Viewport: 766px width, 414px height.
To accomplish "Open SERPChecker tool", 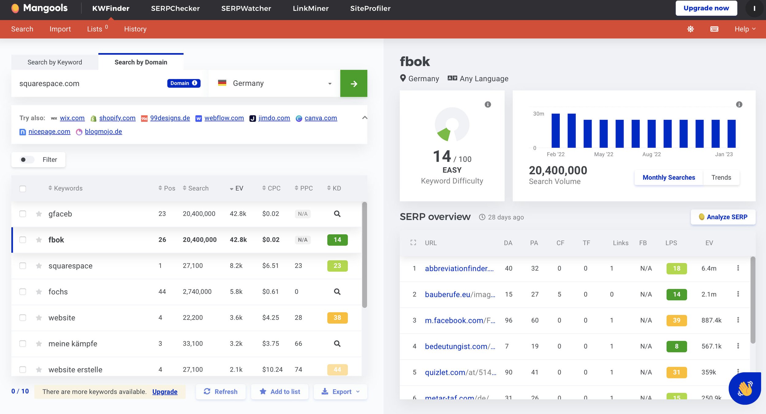I will [175, 8].
